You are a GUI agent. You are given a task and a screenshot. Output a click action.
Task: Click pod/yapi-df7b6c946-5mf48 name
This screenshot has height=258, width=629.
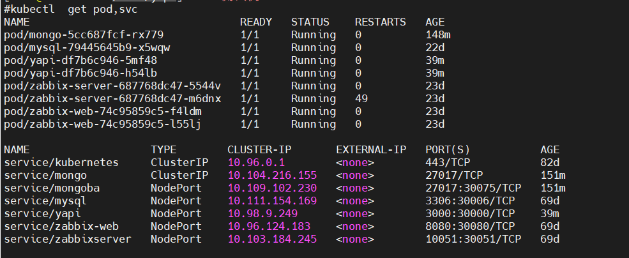[80, 61]
